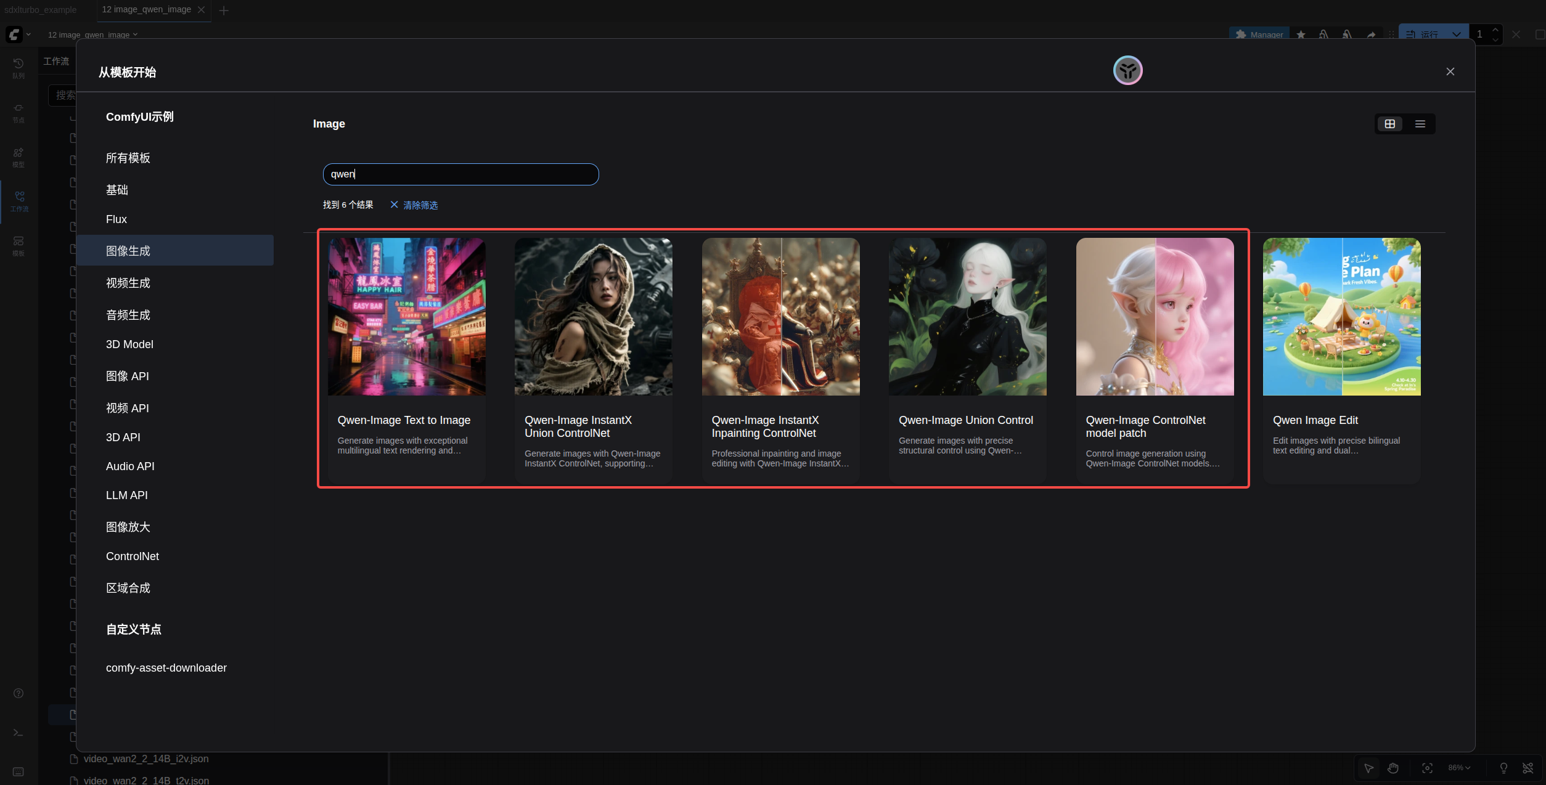Open the Qwen-Image Union Control template
Screen dimensions: 1546x785
(968, 360)
